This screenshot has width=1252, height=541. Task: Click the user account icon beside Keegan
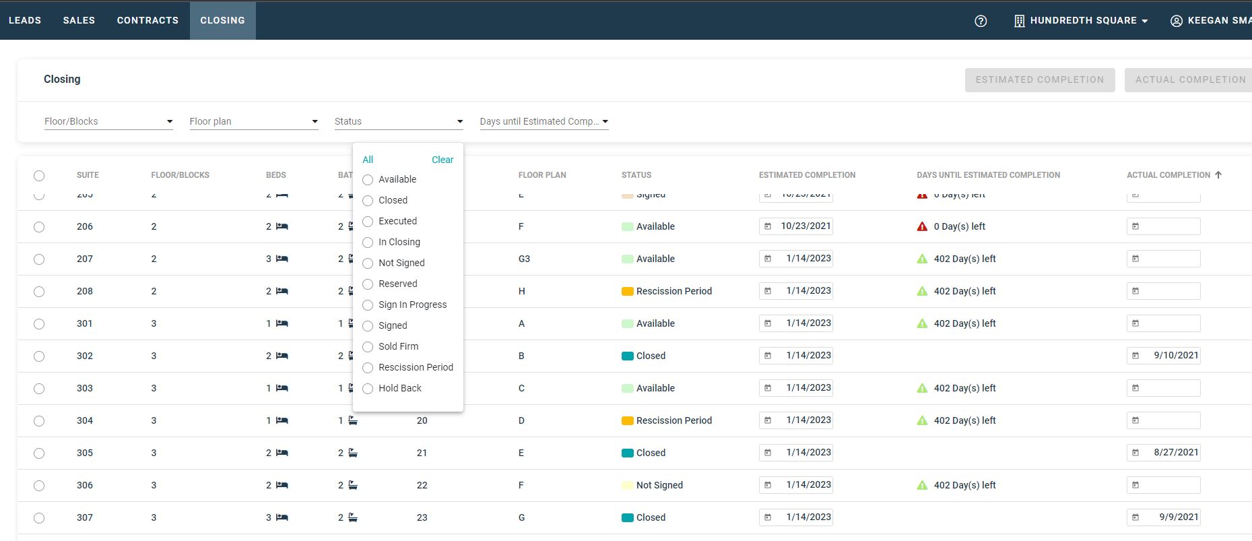1177,21
